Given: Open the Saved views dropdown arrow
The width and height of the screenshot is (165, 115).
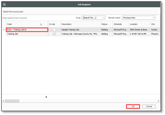Looking at the screenshot, I should [153, 18].
